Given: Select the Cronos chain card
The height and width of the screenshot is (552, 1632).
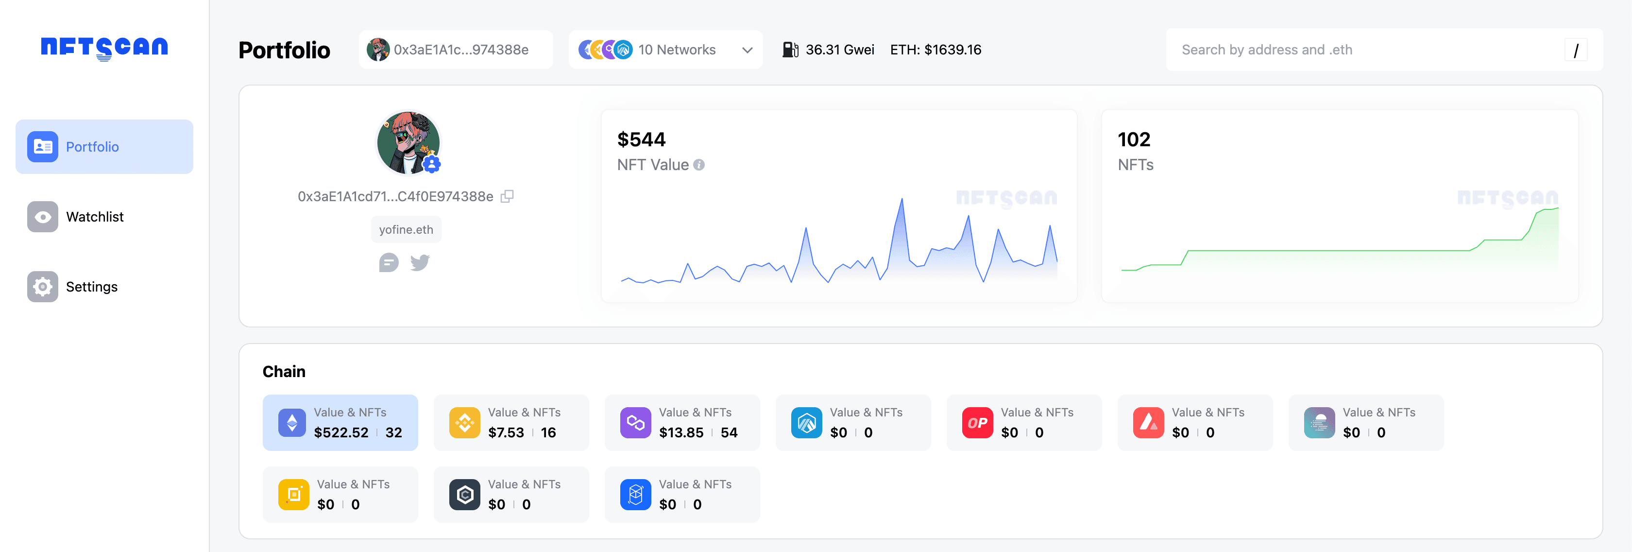Looking at the screenshot, I should [510, 494].
